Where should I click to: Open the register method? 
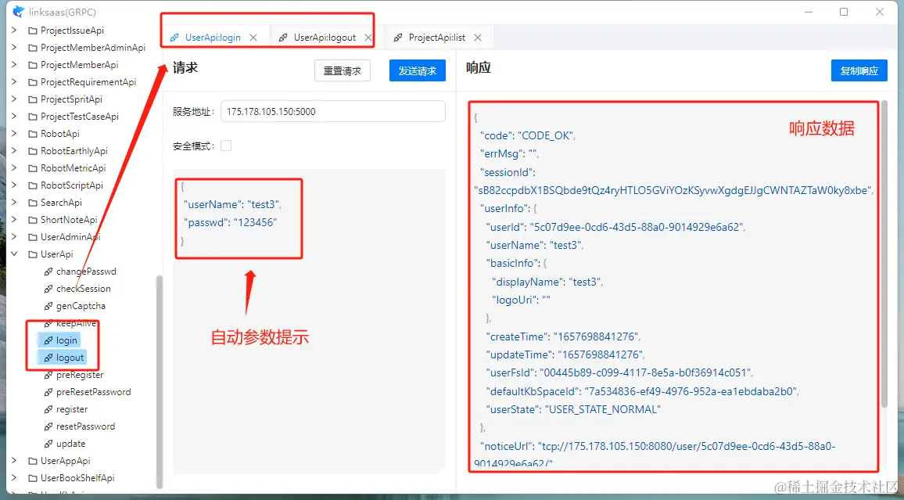[x=71, y=409]
